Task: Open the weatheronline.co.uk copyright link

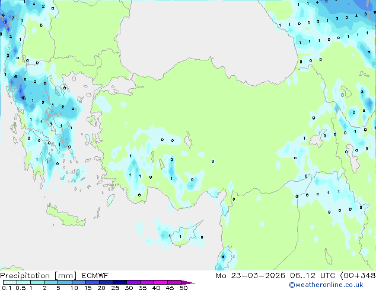Action: pyautogui.click(x=326, y=285)
